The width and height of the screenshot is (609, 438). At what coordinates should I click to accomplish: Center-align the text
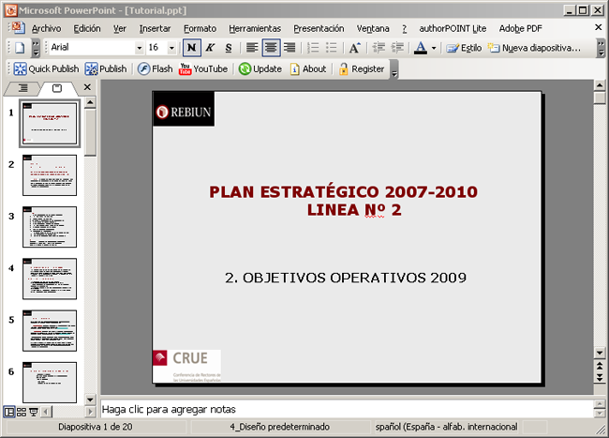pos(271,48)
